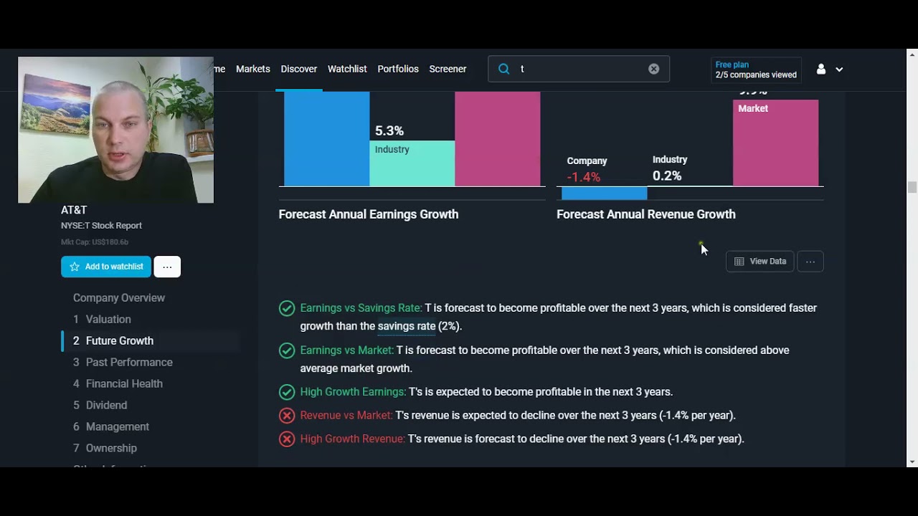Open the more options button beside watchlist
The image size is (918, 516).
[167, 267]
